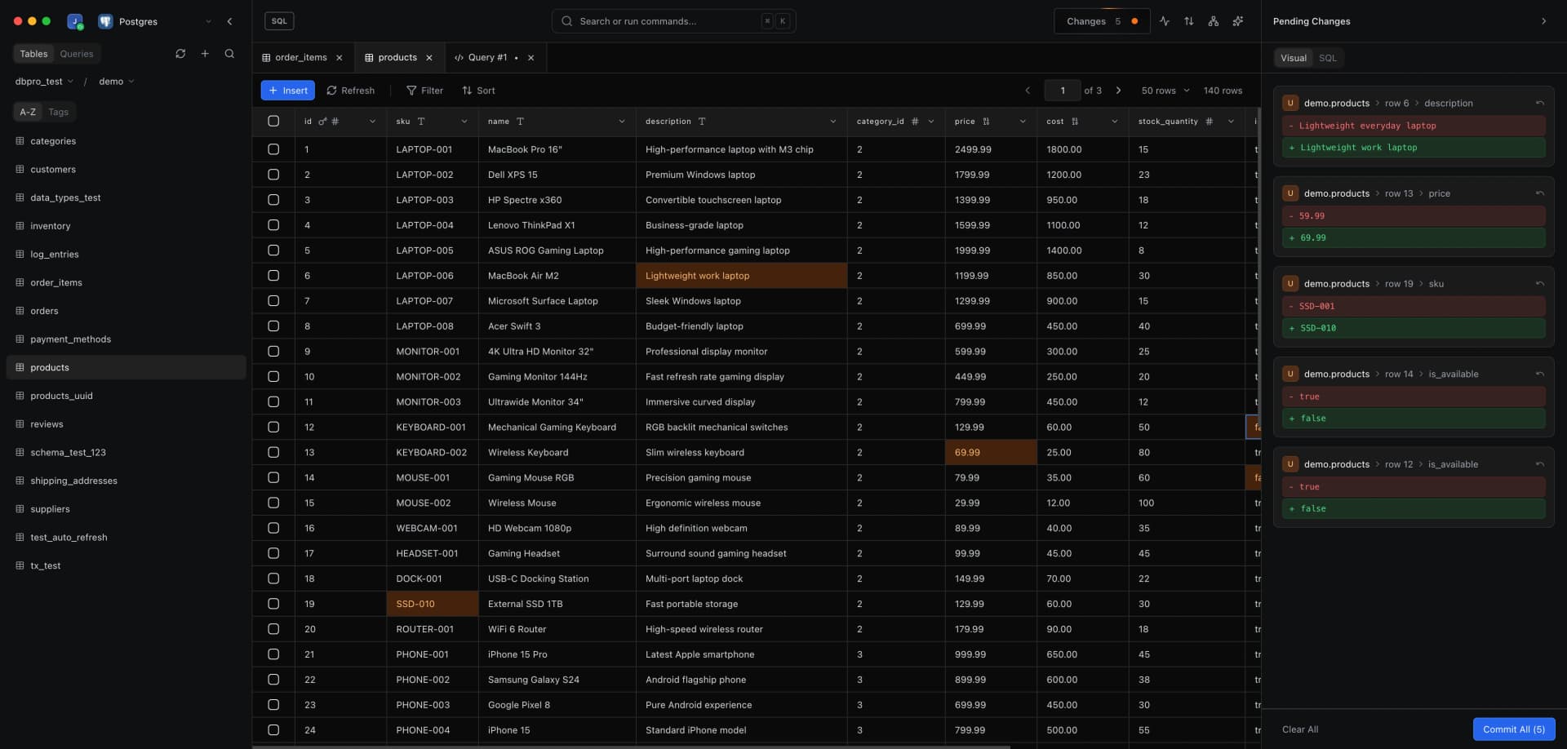Screen dimensions: 1567x749
Task: Click the AI sparkle icon in the toolbar
Action: point(1238,21)
